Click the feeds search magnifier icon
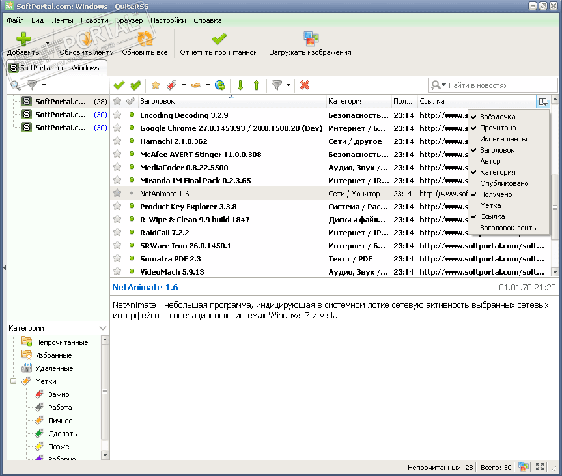 point(16,85)
